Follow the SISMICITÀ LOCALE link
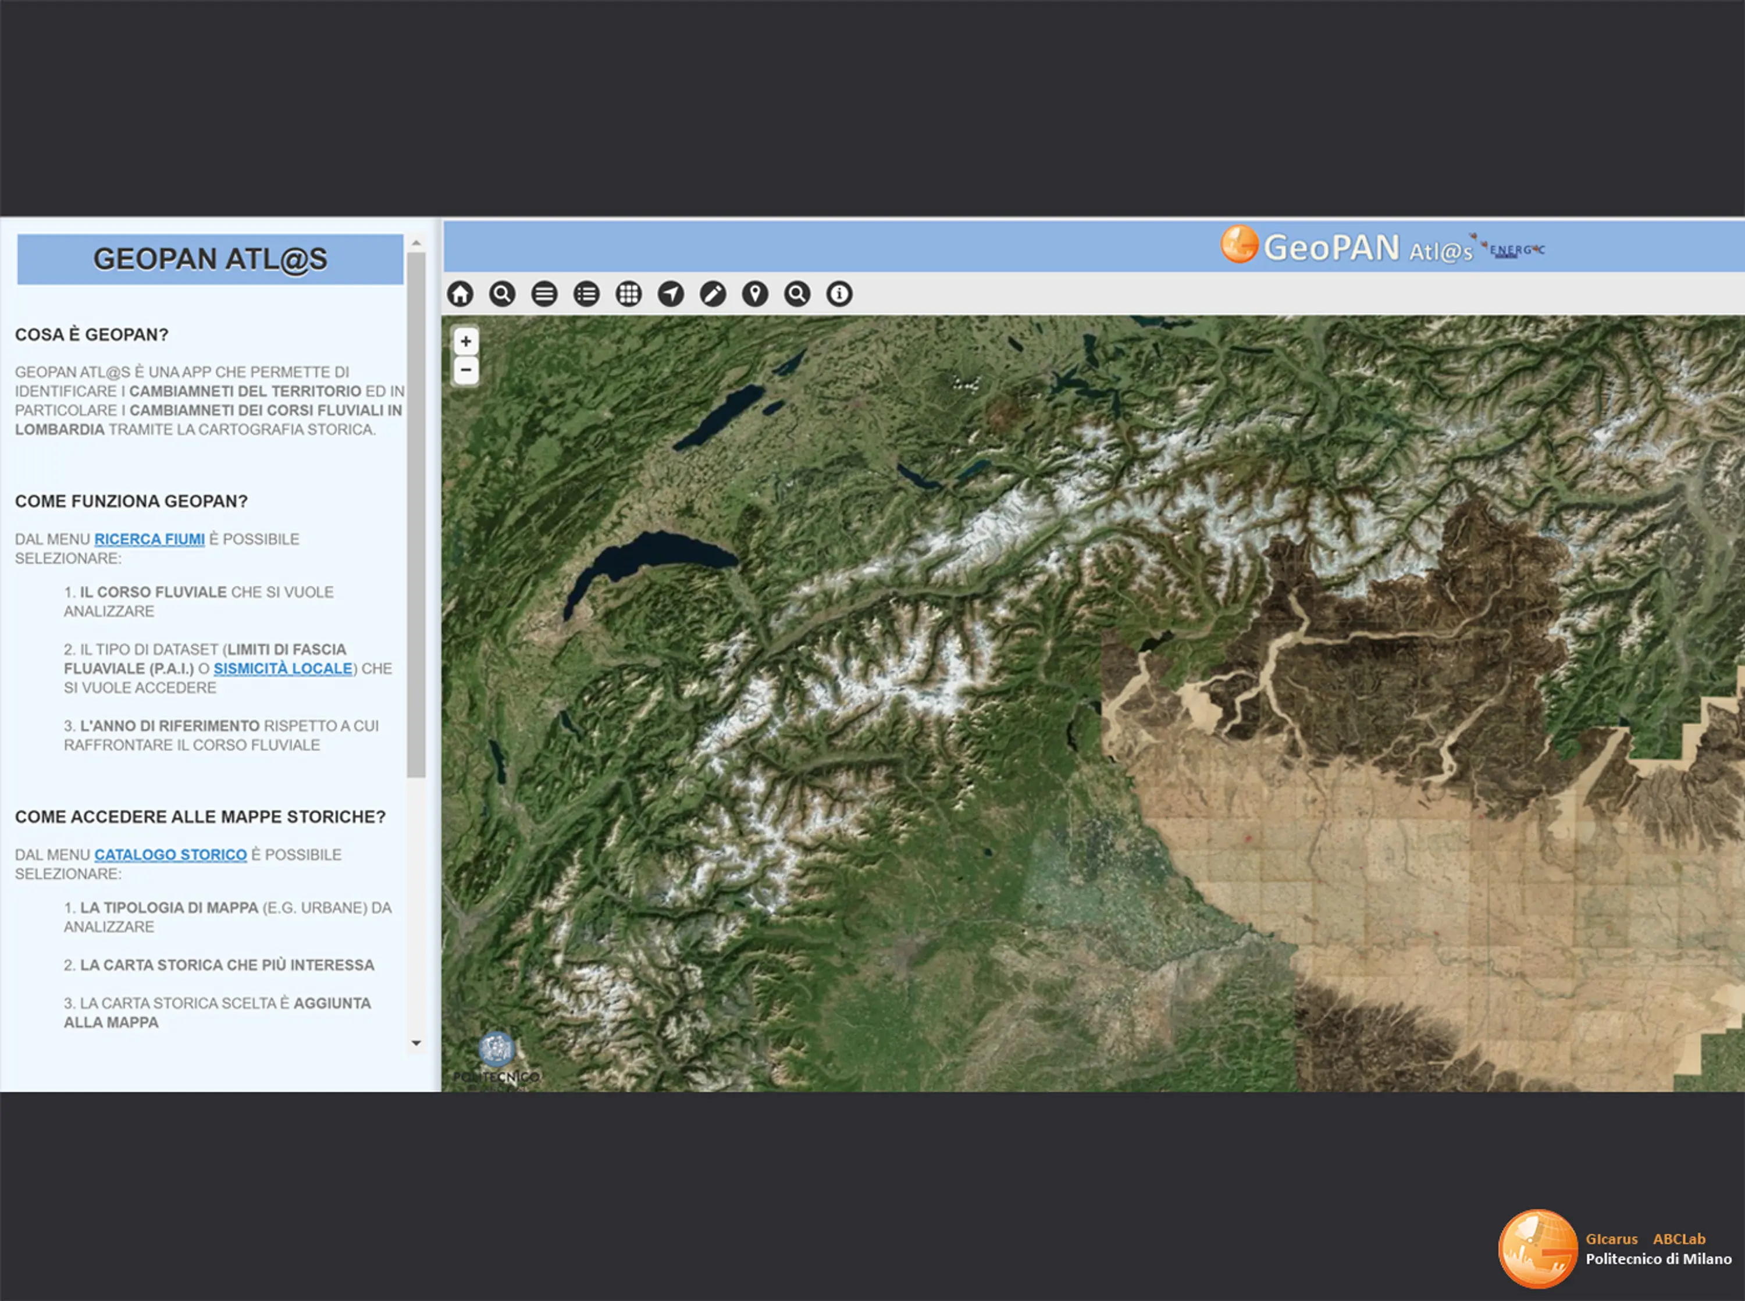 point(283,669)
